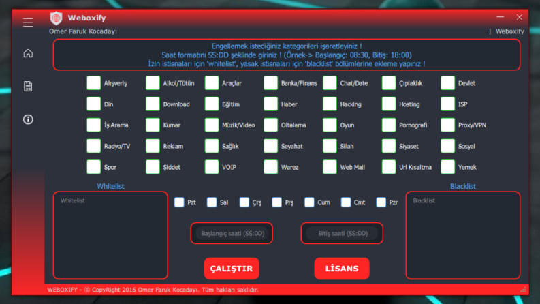
Task: Toggle the Prş day checkbox
Action: coord(276,202)
